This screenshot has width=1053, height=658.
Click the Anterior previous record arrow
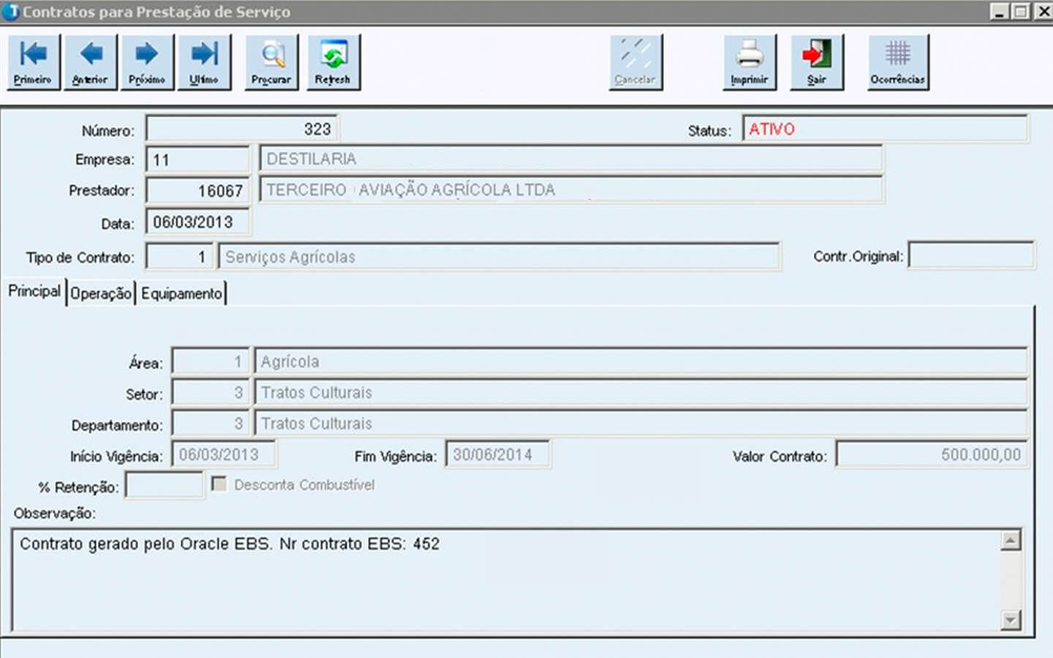click(90, 62)
